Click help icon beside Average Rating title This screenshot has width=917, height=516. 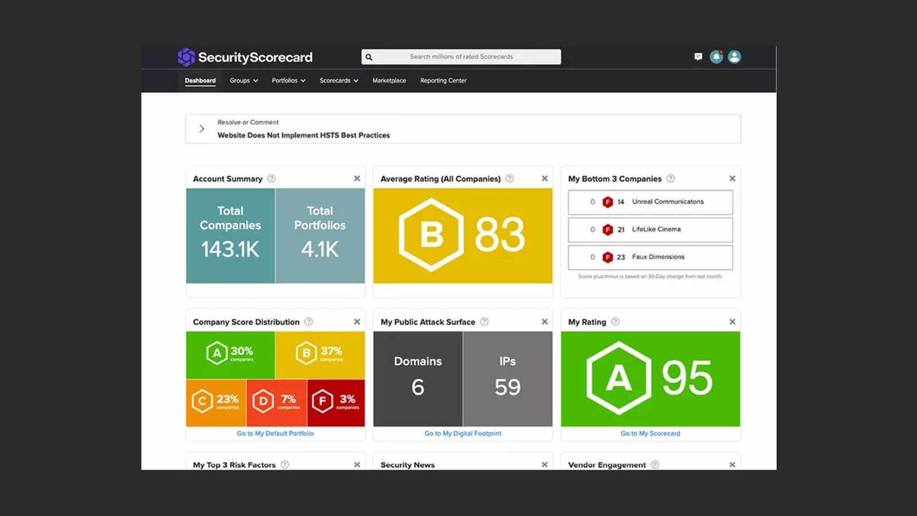coord(510,178)
